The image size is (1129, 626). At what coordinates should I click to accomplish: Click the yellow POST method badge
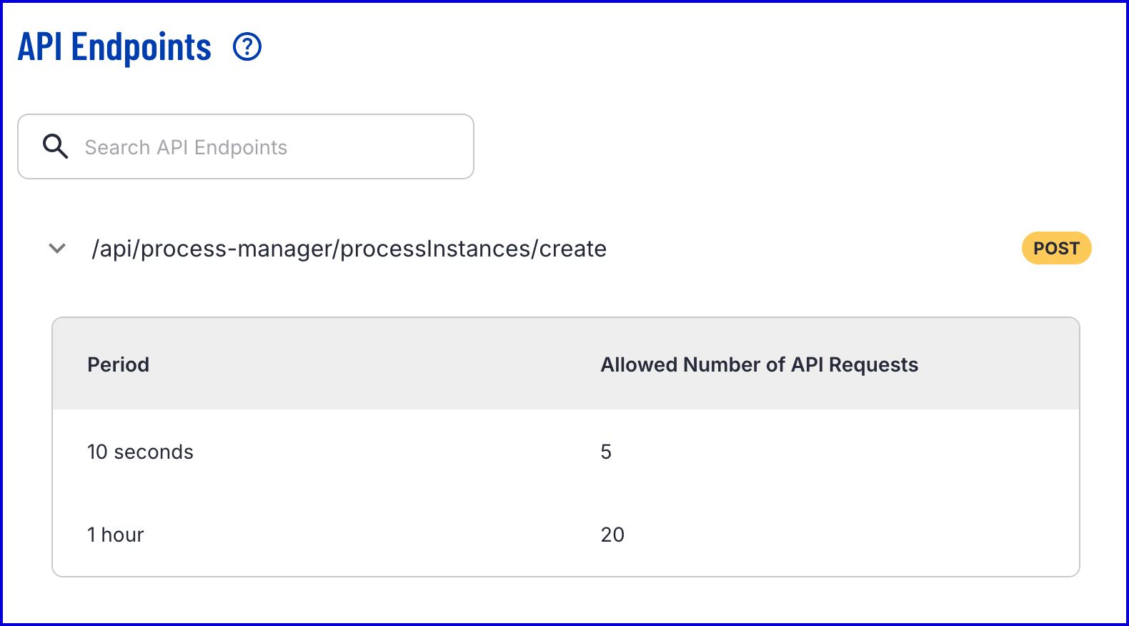[x=1056, y=248]
